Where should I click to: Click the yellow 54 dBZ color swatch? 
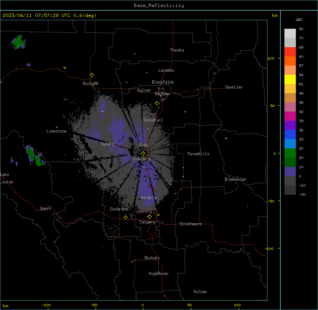[x=290, y=79]
